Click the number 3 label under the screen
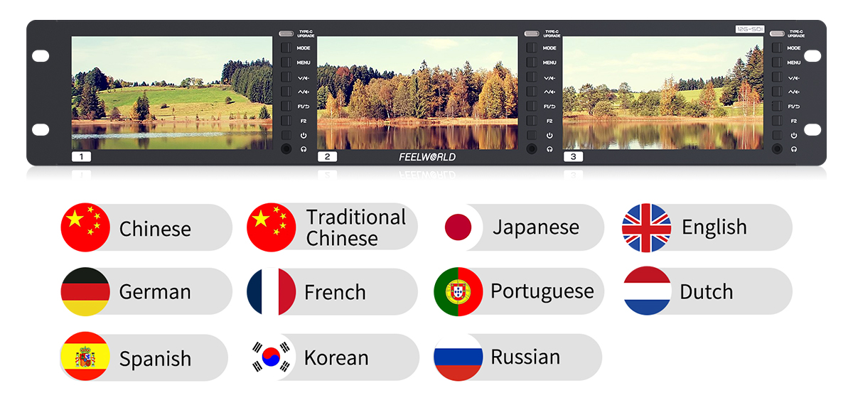853x405 pixels. pos(573,156)
